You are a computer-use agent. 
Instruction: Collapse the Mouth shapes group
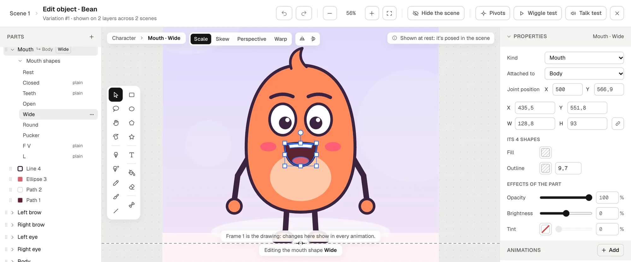(x=20, y=61)
